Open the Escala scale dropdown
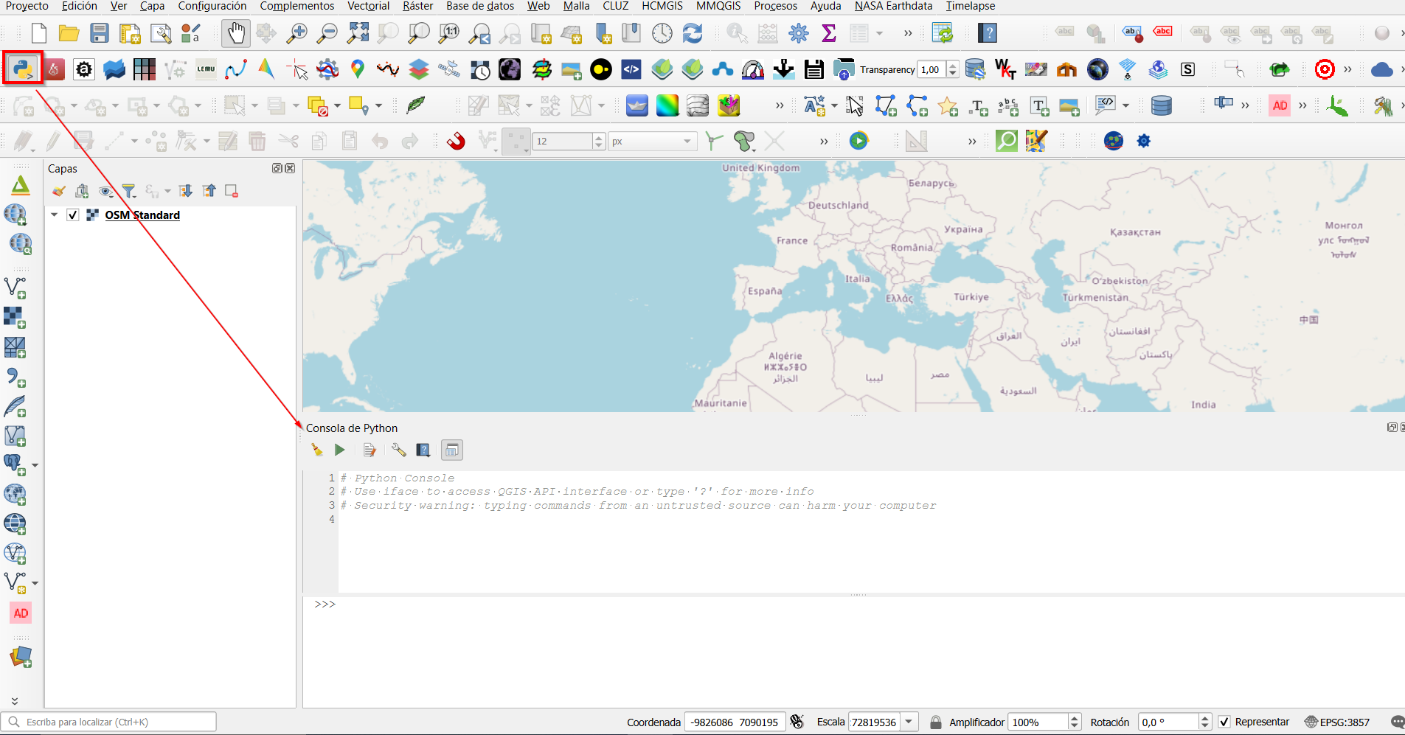The width and height of the screenshot is (1405, 735). click(909, 722)
